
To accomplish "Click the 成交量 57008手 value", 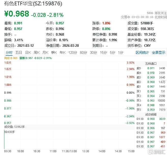I will (147, 23).
